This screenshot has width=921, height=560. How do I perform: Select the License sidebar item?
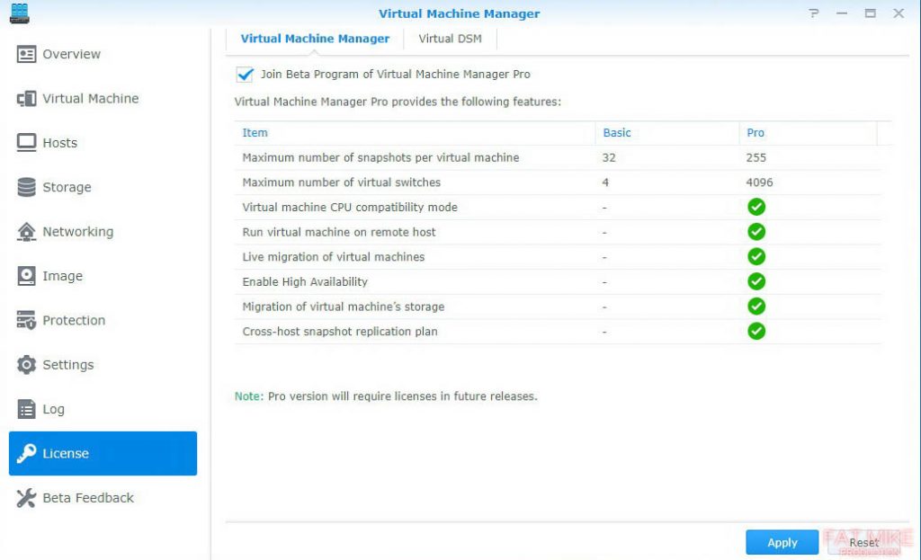click(103, 453)
